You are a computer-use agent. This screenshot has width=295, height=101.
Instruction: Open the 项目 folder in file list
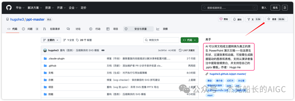[x=51, y=87]
